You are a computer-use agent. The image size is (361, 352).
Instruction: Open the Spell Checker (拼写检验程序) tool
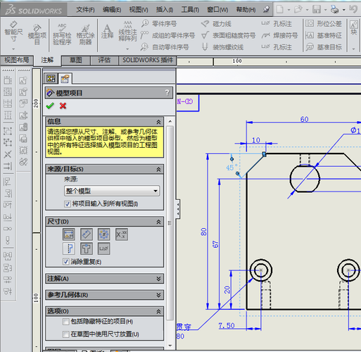[x=62, y=34]
